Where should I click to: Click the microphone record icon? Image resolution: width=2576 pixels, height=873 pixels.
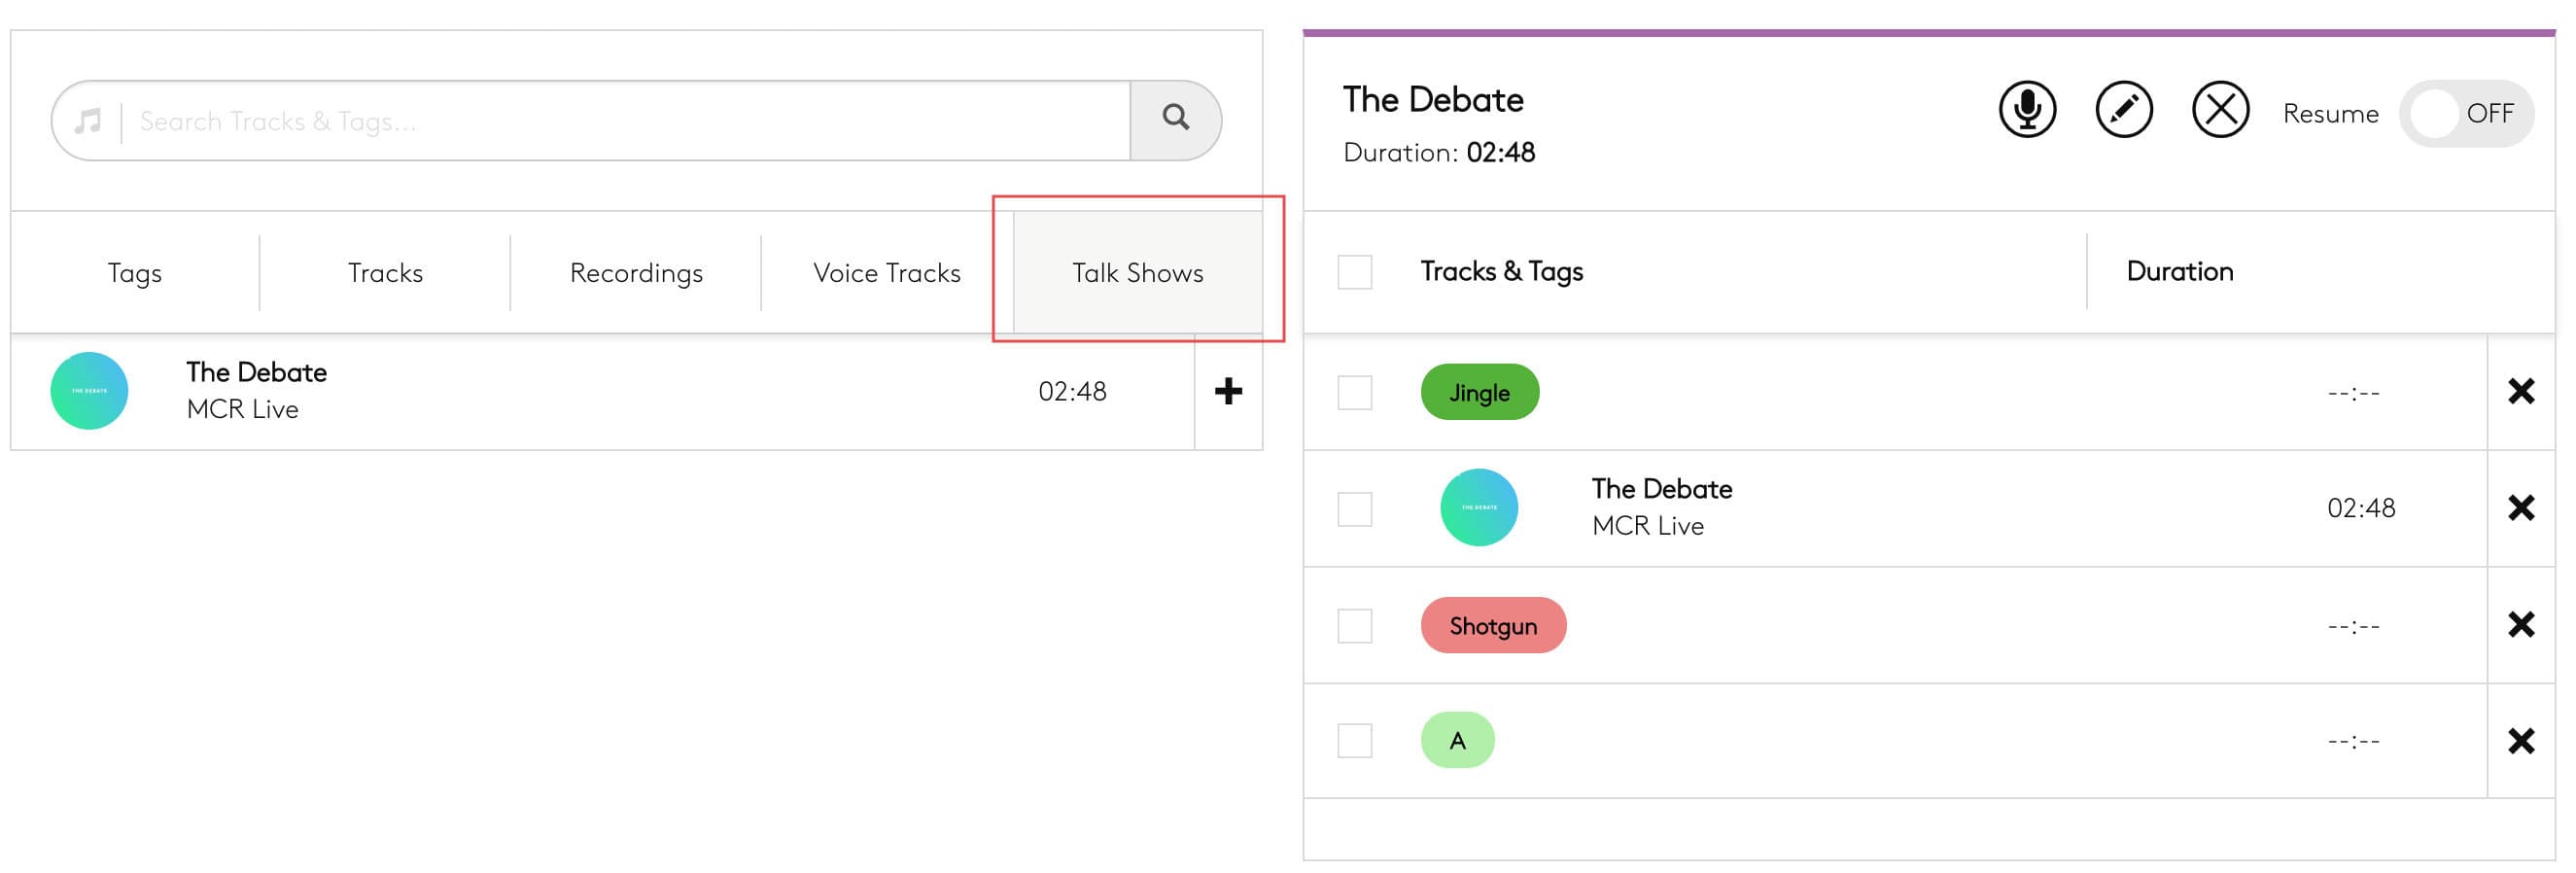[x=2026, y=109]
